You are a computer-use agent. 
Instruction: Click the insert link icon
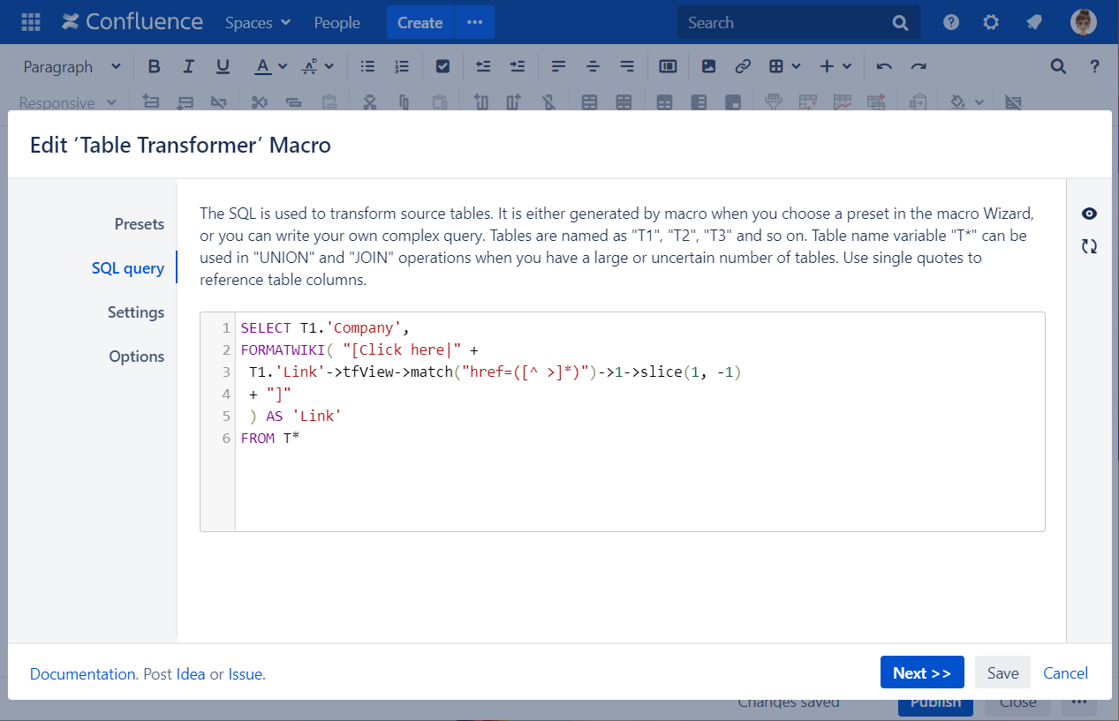[743, 66]
